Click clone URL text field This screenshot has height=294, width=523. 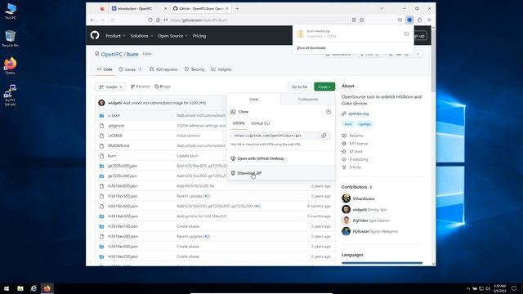[275, 136]
